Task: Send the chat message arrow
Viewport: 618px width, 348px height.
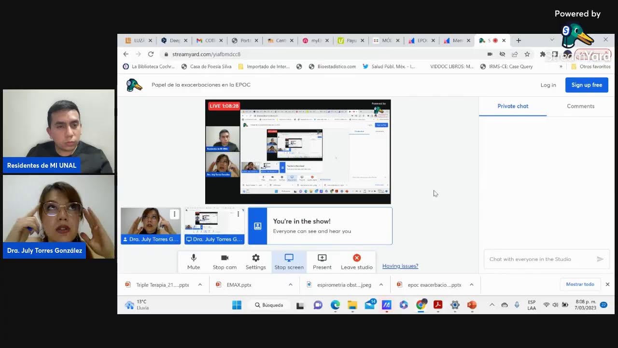Action: (x=600, y=259)
